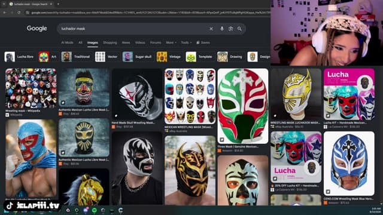
Task: Filter by Design chip
Action: (x=259, y=57)
